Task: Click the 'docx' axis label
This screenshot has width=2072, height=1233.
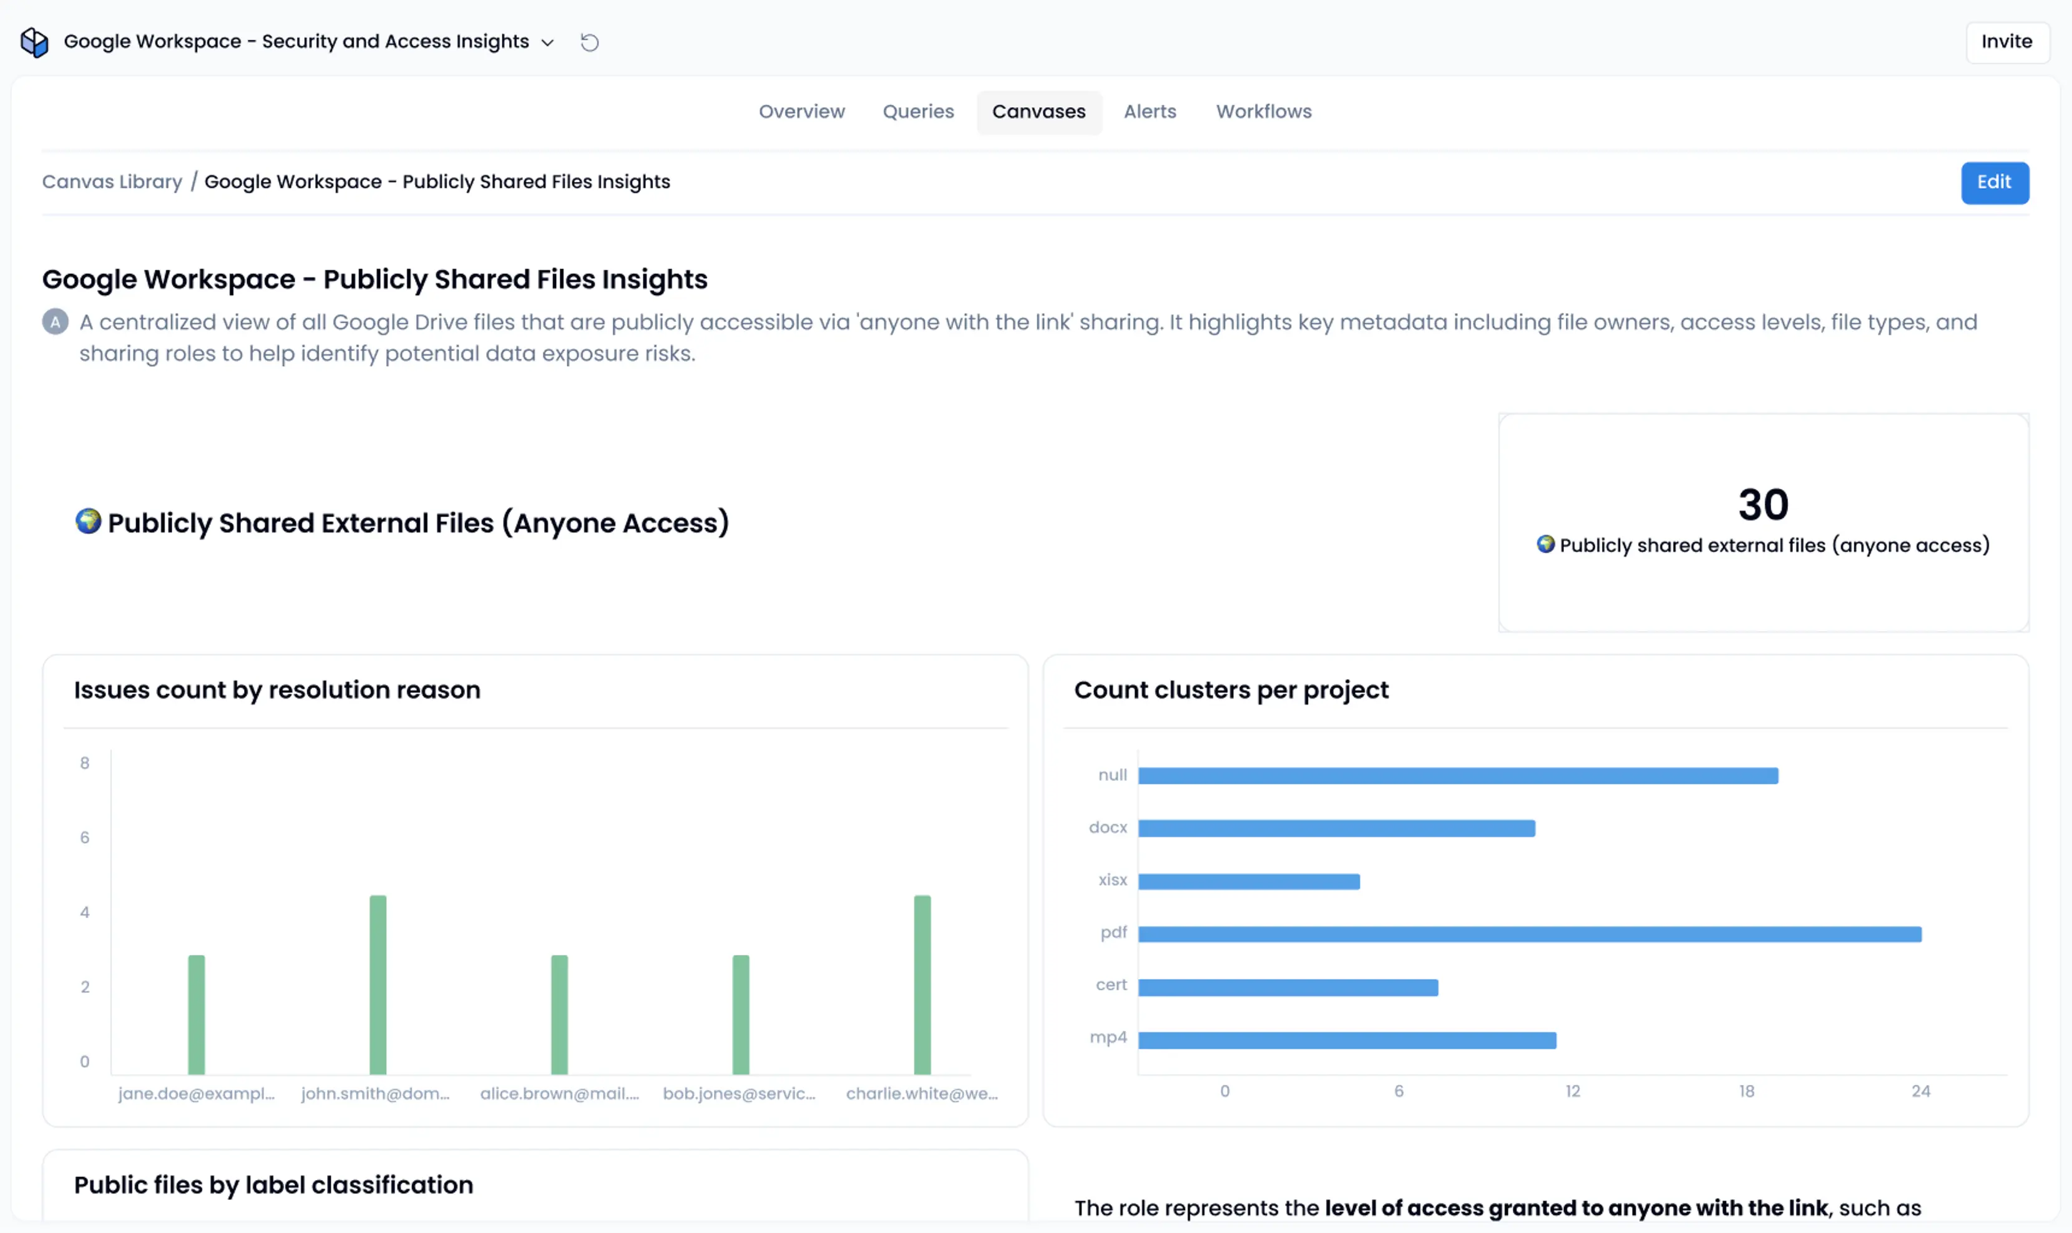Action: coord(1108,827)
